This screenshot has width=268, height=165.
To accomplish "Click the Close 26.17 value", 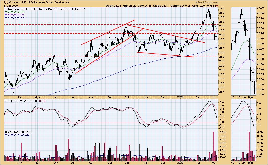I will point(161,6).
